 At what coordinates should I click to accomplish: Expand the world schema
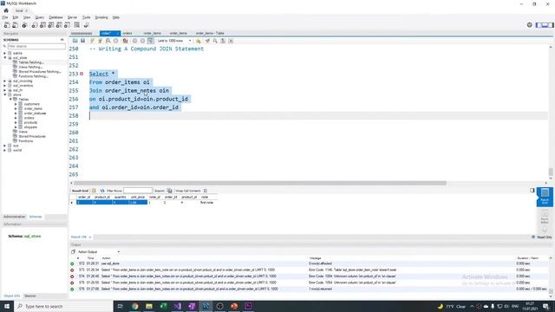pyautogui.click(x=5, y=150)
